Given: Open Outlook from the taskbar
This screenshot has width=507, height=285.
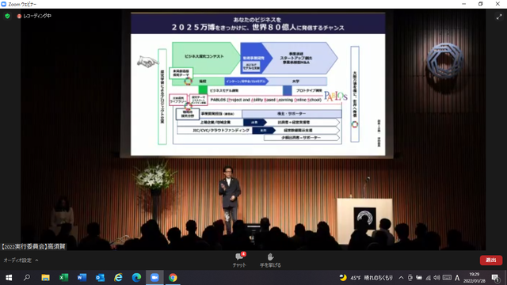Looking at the screenshot, I should (x=100, y=278).
